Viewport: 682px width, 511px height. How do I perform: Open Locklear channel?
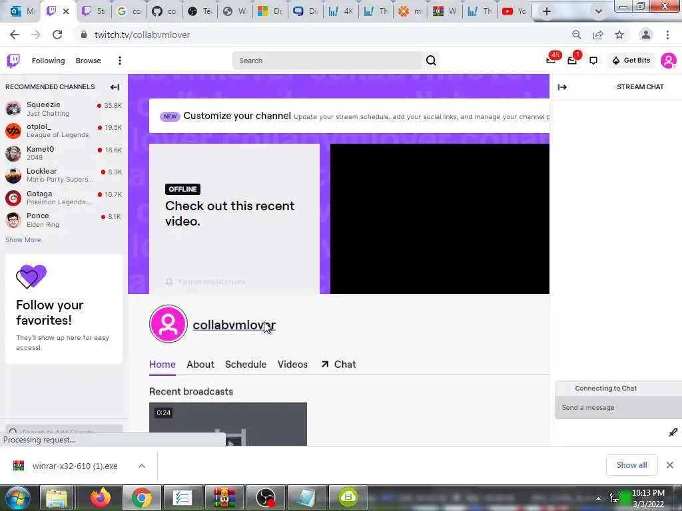pos(63,175)
